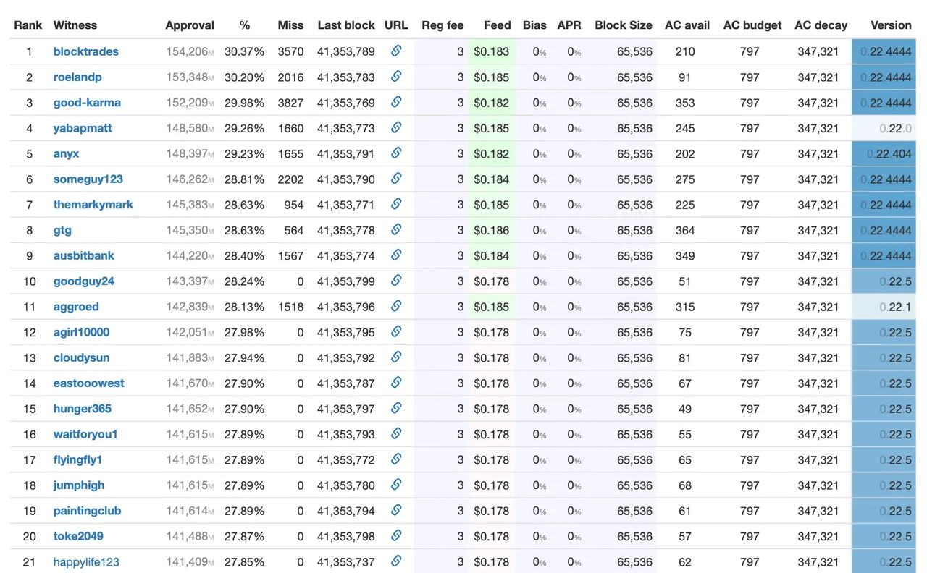The image size is (927, 573).
Task: Open roelandp's URL chain icon
Action: coord(396,76)
